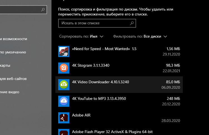Click the magnifier in the app list search

pos(132,23)
